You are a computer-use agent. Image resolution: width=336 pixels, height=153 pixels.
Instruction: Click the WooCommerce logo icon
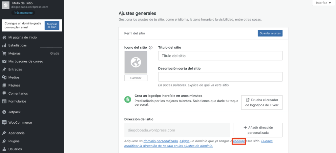point(4,123)
